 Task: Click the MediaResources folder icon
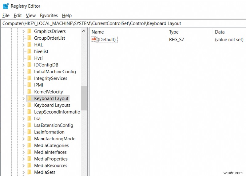[x=29, y=166]
